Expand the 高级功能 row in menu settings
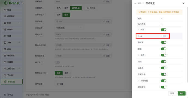 pyautogui.click(x=139, y=81)
